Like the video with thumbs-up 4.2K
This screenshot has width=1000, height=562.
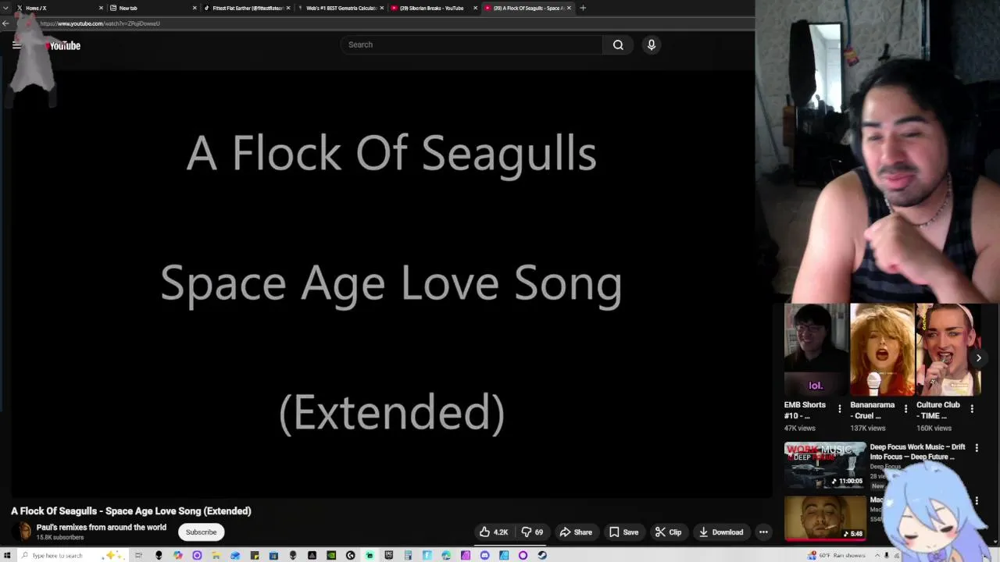(x=494, y=532)
